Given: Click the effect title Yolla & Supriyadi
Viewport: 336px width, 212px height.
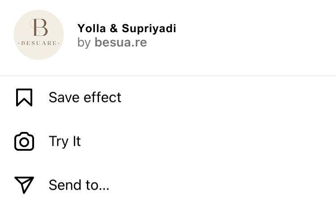Looking at the screenshot, I should click(127, 29).
